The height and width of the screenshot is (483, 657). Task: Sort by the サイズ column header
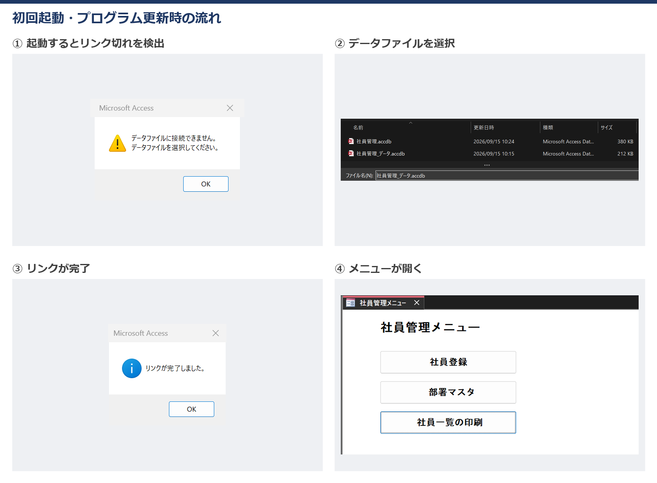[617, 128]
